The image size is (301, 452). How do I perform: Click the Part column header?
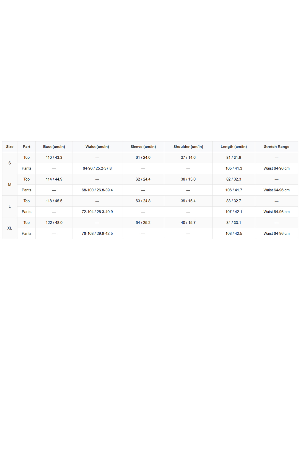coord(27,147)
